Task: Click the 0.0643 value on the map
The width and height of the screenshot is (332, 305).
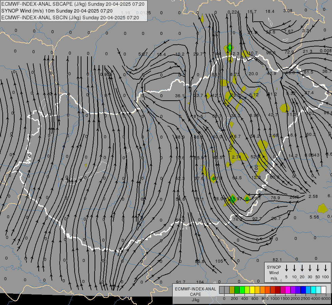Action: [x=312, y=155]
